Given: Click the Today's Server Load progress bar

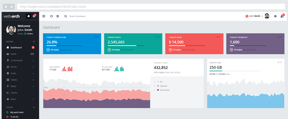Looking at the screenshot, I should (65, 45).
